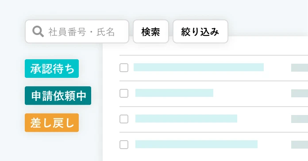Select the 承認待ち status tag
This screenshot has height=161, width=308.
click(x=52, y=69)
